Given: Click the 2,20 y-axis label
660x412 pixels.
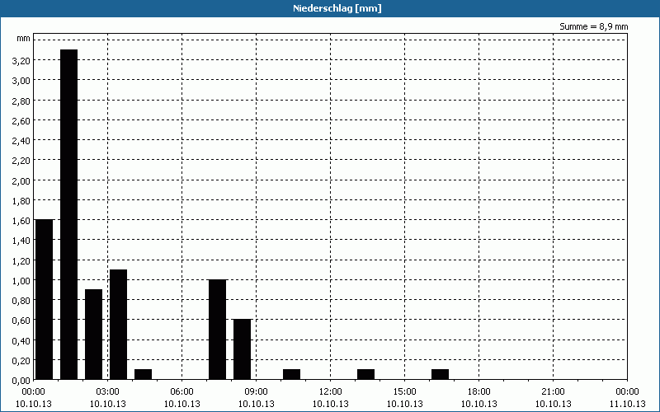Looking at the screenshot, I should [x=21, y=161].
